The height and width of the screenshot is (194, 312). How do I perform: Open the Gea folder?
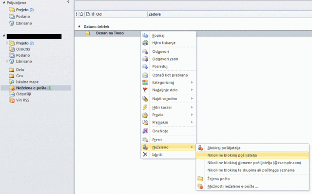pyautogui.click(x=19, y=76)
